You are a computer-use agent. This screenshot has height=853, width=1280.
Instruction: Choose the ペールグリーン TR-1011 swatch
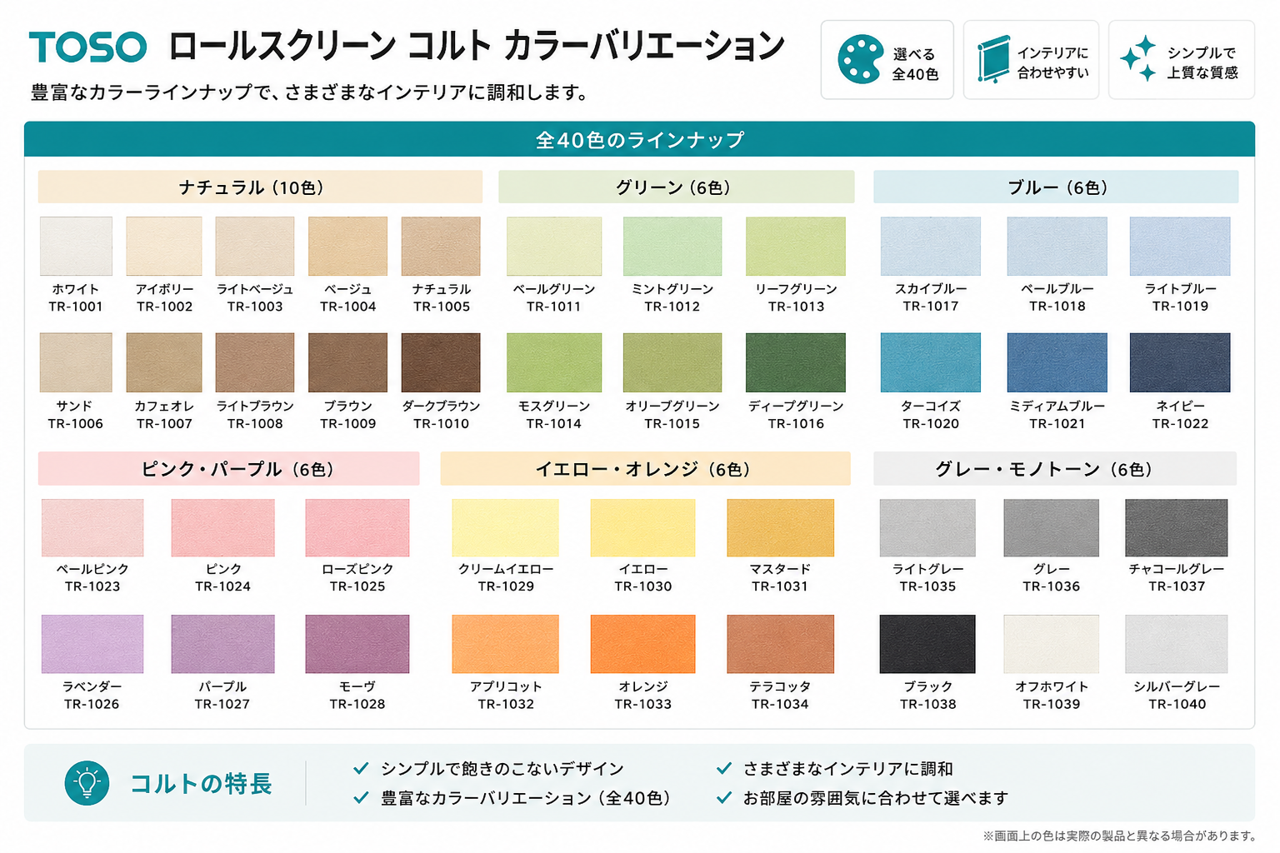pyautogui.click(x=554, y=247)
